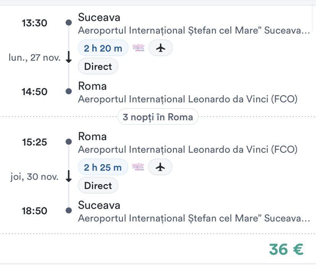316x265 pixels.
Task: Click the Direct badge on the return flight
Action: click(98, 186)
